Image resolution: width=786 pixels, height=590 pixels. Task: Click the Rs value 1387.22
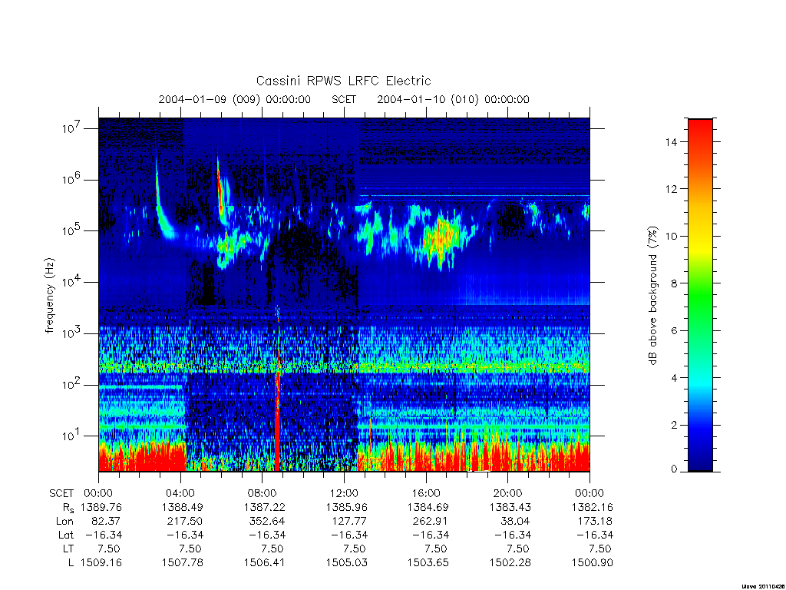pyautogui.click(x=264, y=507)
